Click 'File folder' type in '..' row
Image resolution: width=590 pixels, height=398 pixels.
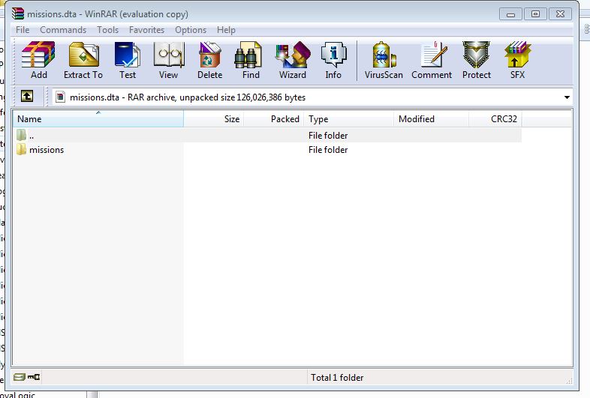coord(328,136)
